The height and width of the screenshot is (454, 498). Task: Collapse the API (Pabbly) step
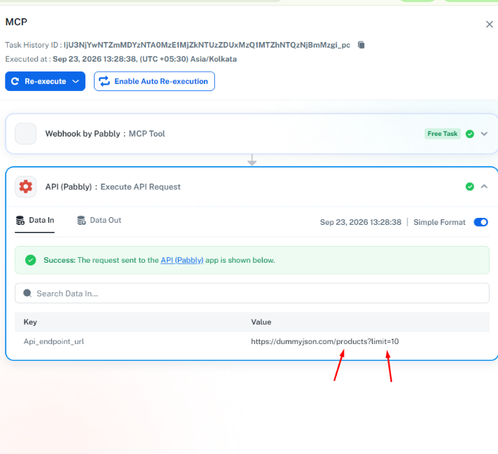[x=484, y=186]
